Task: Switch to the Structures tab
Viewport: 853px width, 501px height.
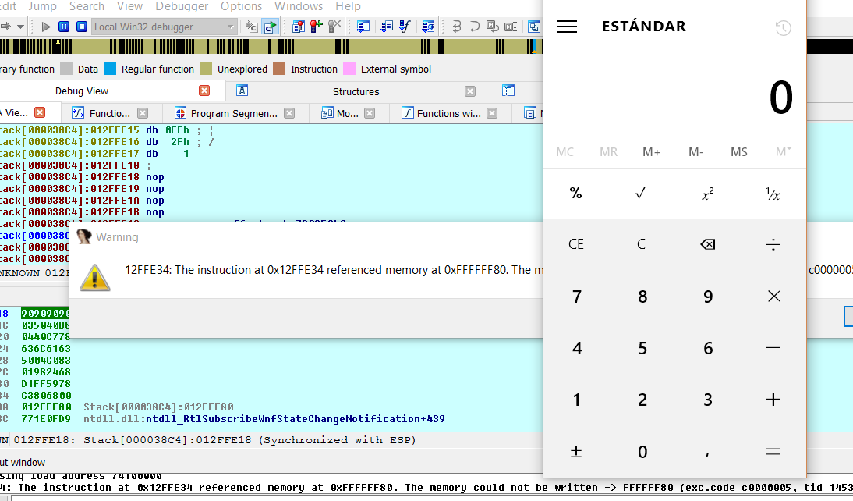Action: 356,91
